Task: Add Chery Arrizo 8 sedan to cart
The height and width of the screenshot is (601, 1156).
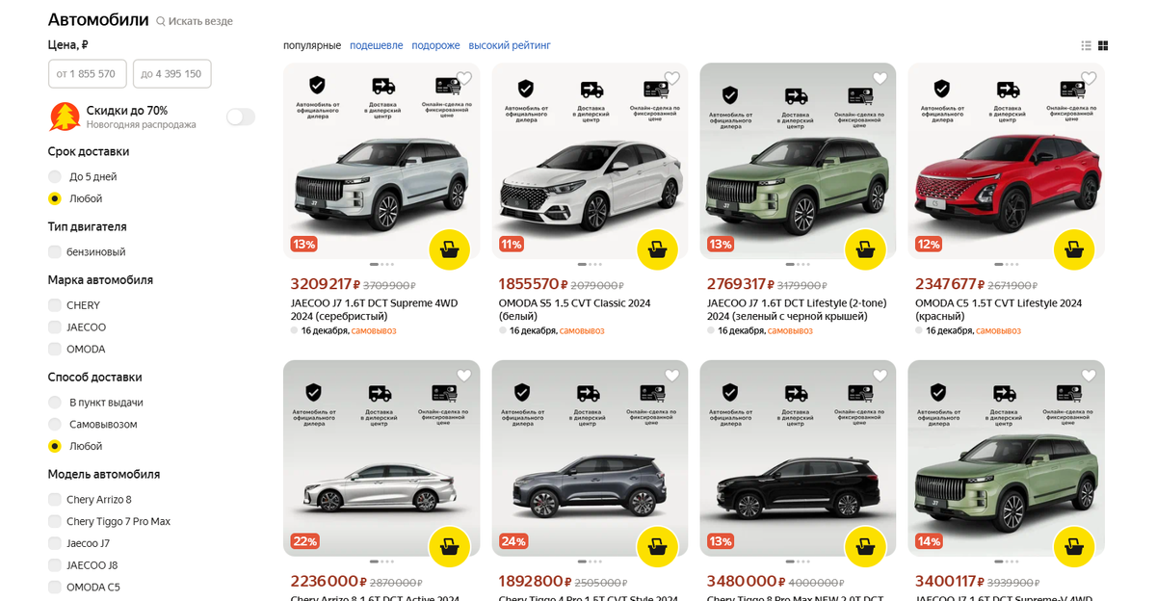Action: click(x=449, y=546)
